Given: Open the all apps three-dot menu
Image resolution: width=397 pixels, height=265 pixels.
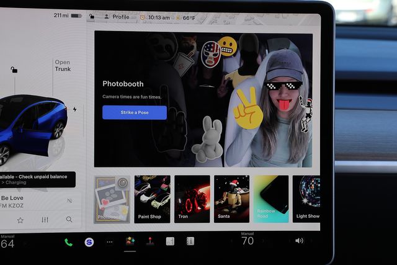Looking at the screenshot, I should click(x=110, y=242).
